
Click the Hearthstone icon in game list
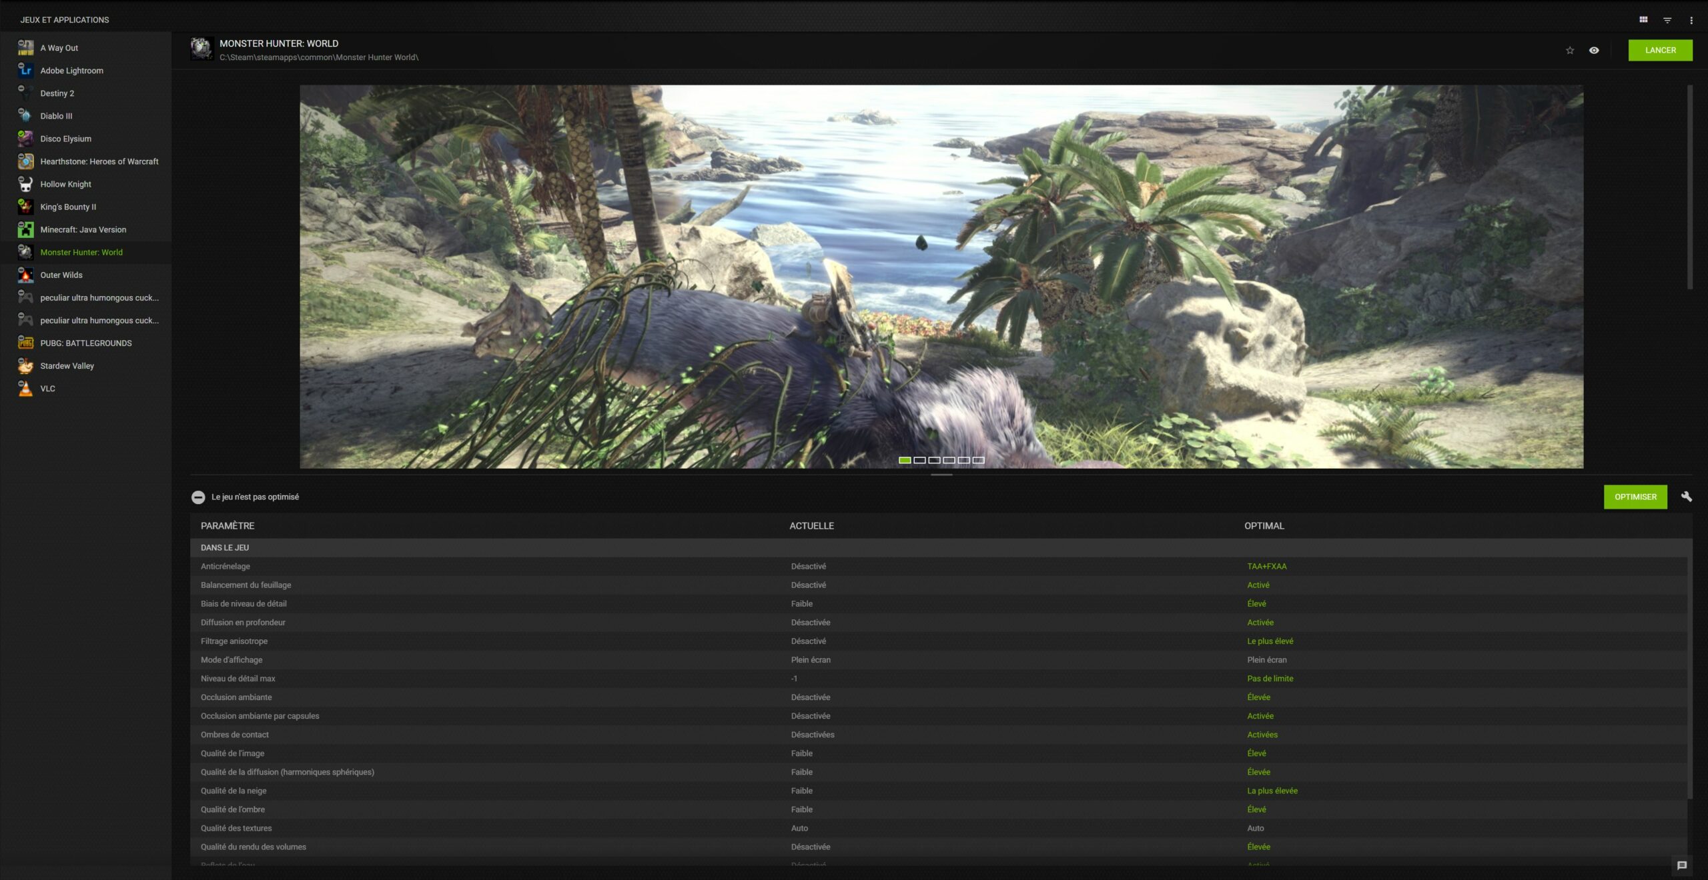25,161
